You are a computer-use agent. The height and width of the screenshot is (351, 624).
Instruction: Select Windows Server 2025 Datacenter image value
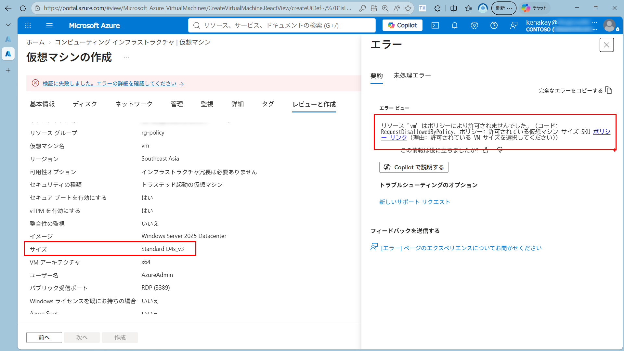184,236
